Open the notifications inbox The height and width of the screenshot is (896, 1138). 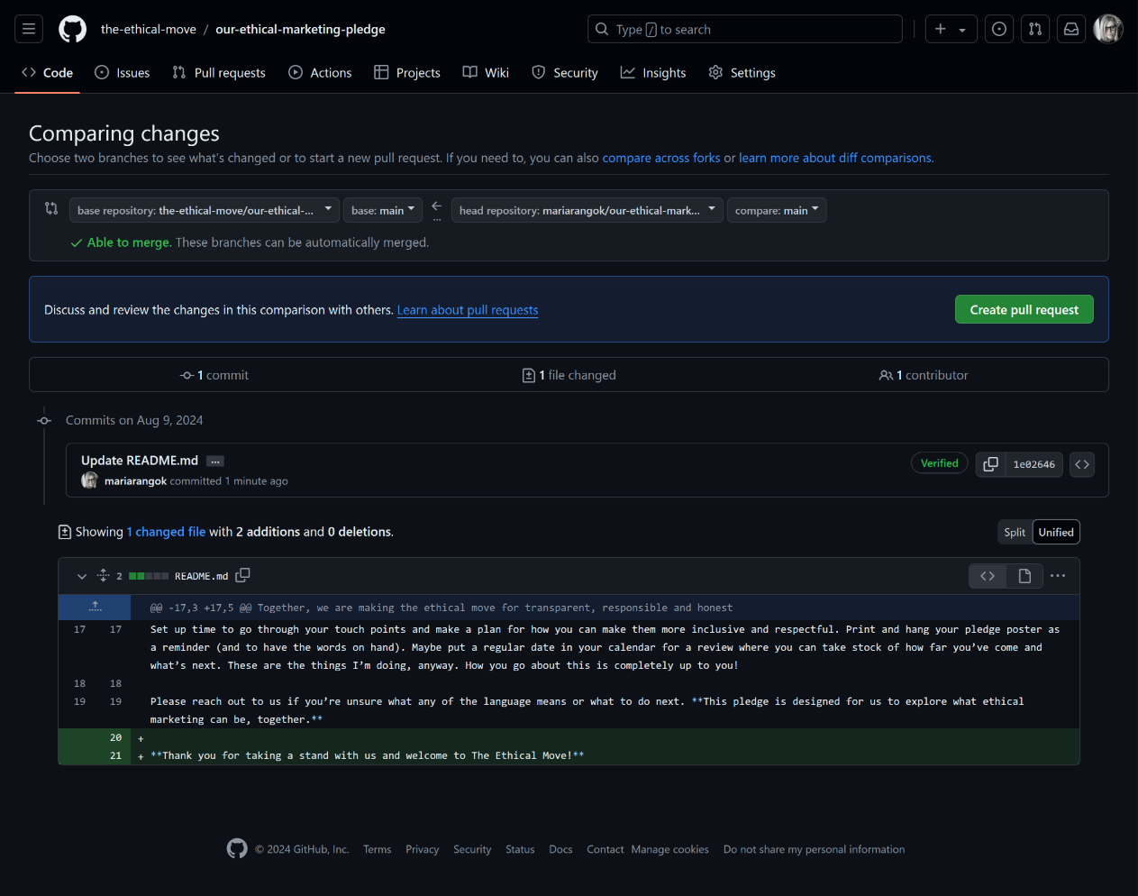(1070, 28)
